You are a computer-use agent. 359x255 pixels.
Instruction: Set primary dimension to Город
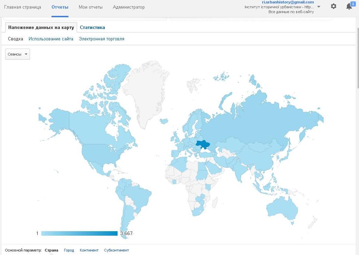click(x=69, y=250)
